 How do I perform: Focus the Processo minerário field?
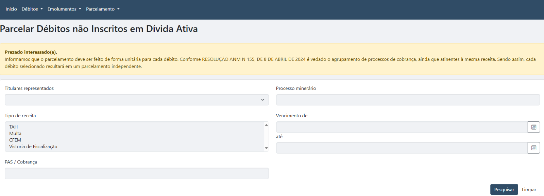click(408, 100)
